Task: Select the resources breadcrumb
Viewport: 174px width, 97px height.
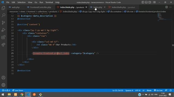Action: pyautogui.click(x=14, y=12)
